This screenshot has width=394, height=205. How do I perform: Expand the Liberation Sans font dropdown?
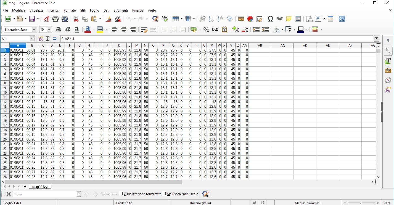pos(34,29)
